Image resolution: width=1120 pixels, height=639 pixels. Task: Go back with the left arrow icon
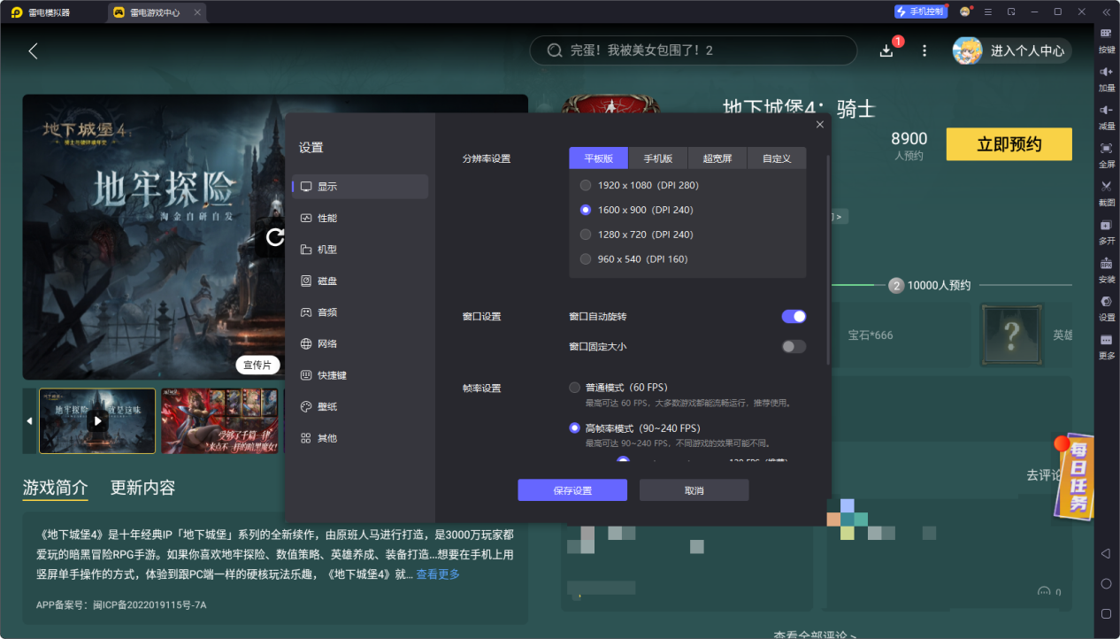[33, 50]
